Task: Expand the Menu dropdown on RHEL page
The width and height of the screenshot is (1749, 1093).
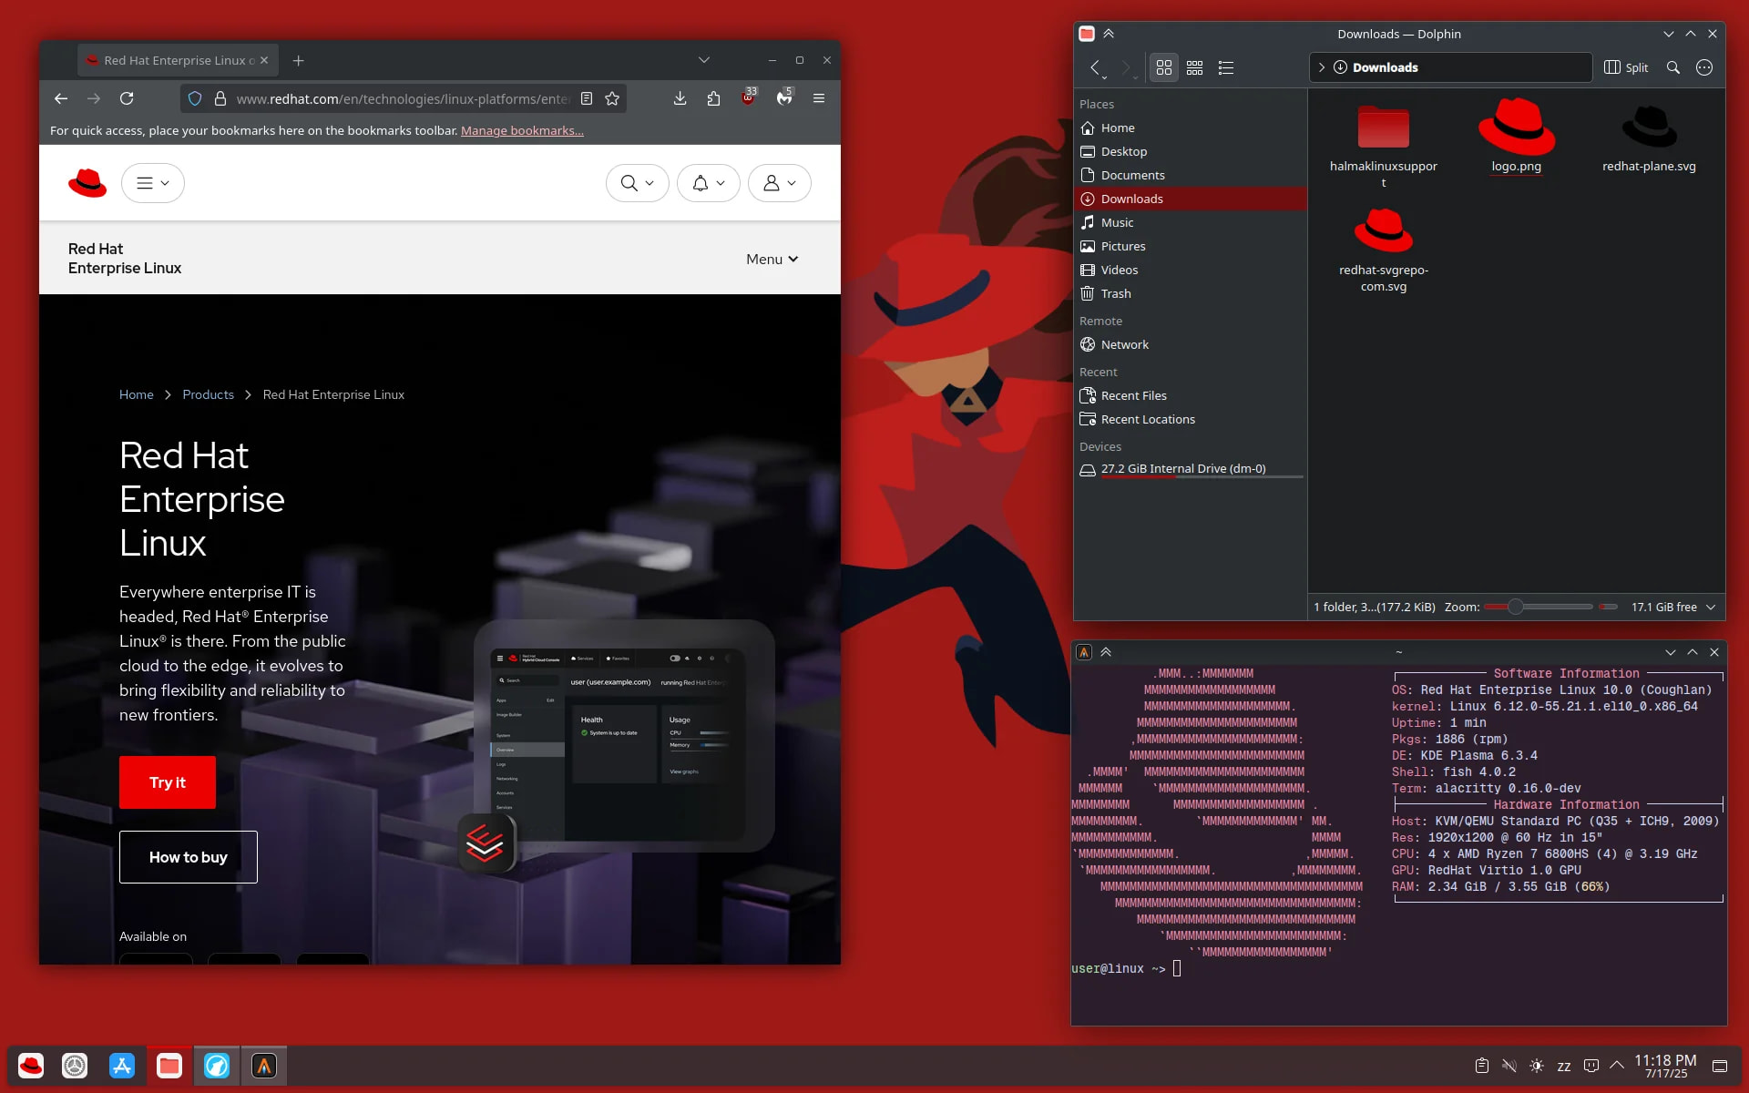Action: point(772,260)
